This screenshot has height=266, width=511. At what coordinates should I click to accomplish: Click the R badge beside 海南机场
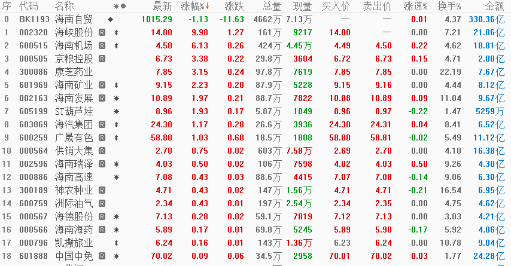point(102,45)
